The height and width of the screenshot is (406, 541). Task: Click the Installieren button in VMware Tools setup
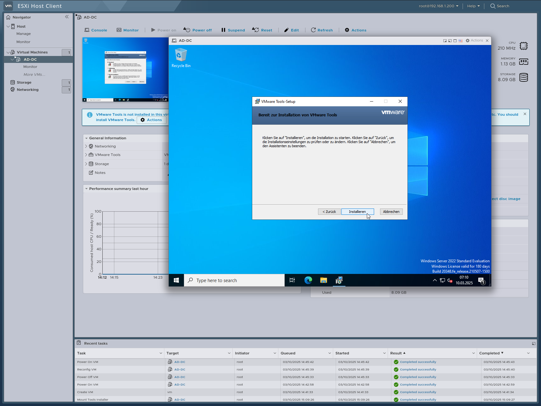[357, 211]
